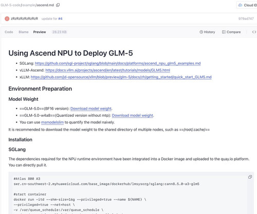Click the Model Weight heading
The image size is (257, 214).
coord(23,99)
